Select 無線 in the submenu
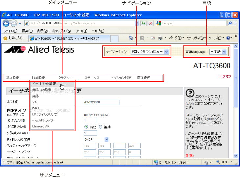Screen dimensions: 240x178 click(52, 96)
